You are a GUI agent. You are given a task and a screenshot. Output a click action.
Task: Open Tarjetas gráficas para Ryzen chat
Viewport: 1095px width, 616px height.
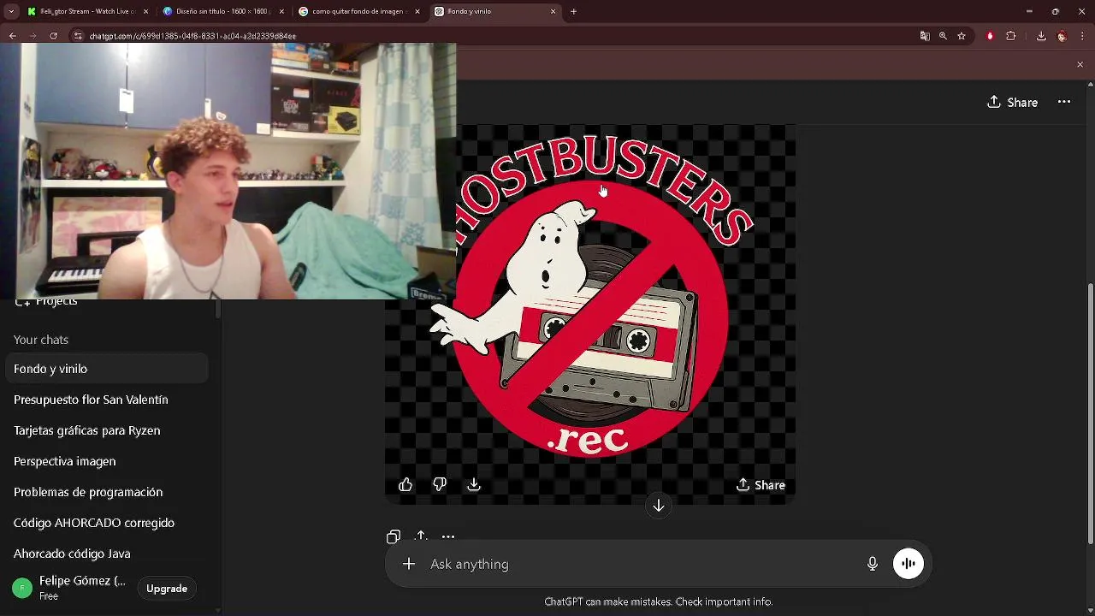106,430
